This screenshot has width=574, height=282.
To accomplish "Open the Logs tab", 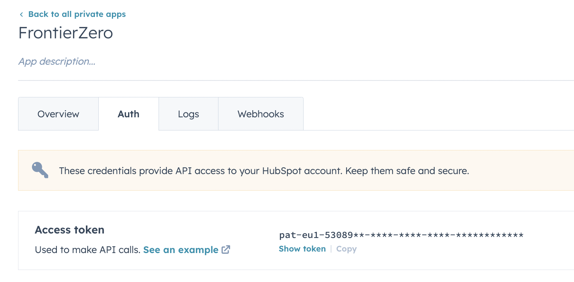I will click(188, 114).
